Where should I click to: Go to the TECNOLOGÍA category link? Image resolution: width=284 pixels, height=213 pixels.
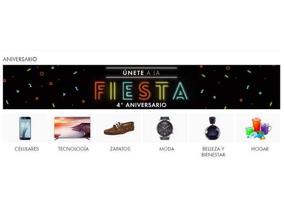point(73,149)
